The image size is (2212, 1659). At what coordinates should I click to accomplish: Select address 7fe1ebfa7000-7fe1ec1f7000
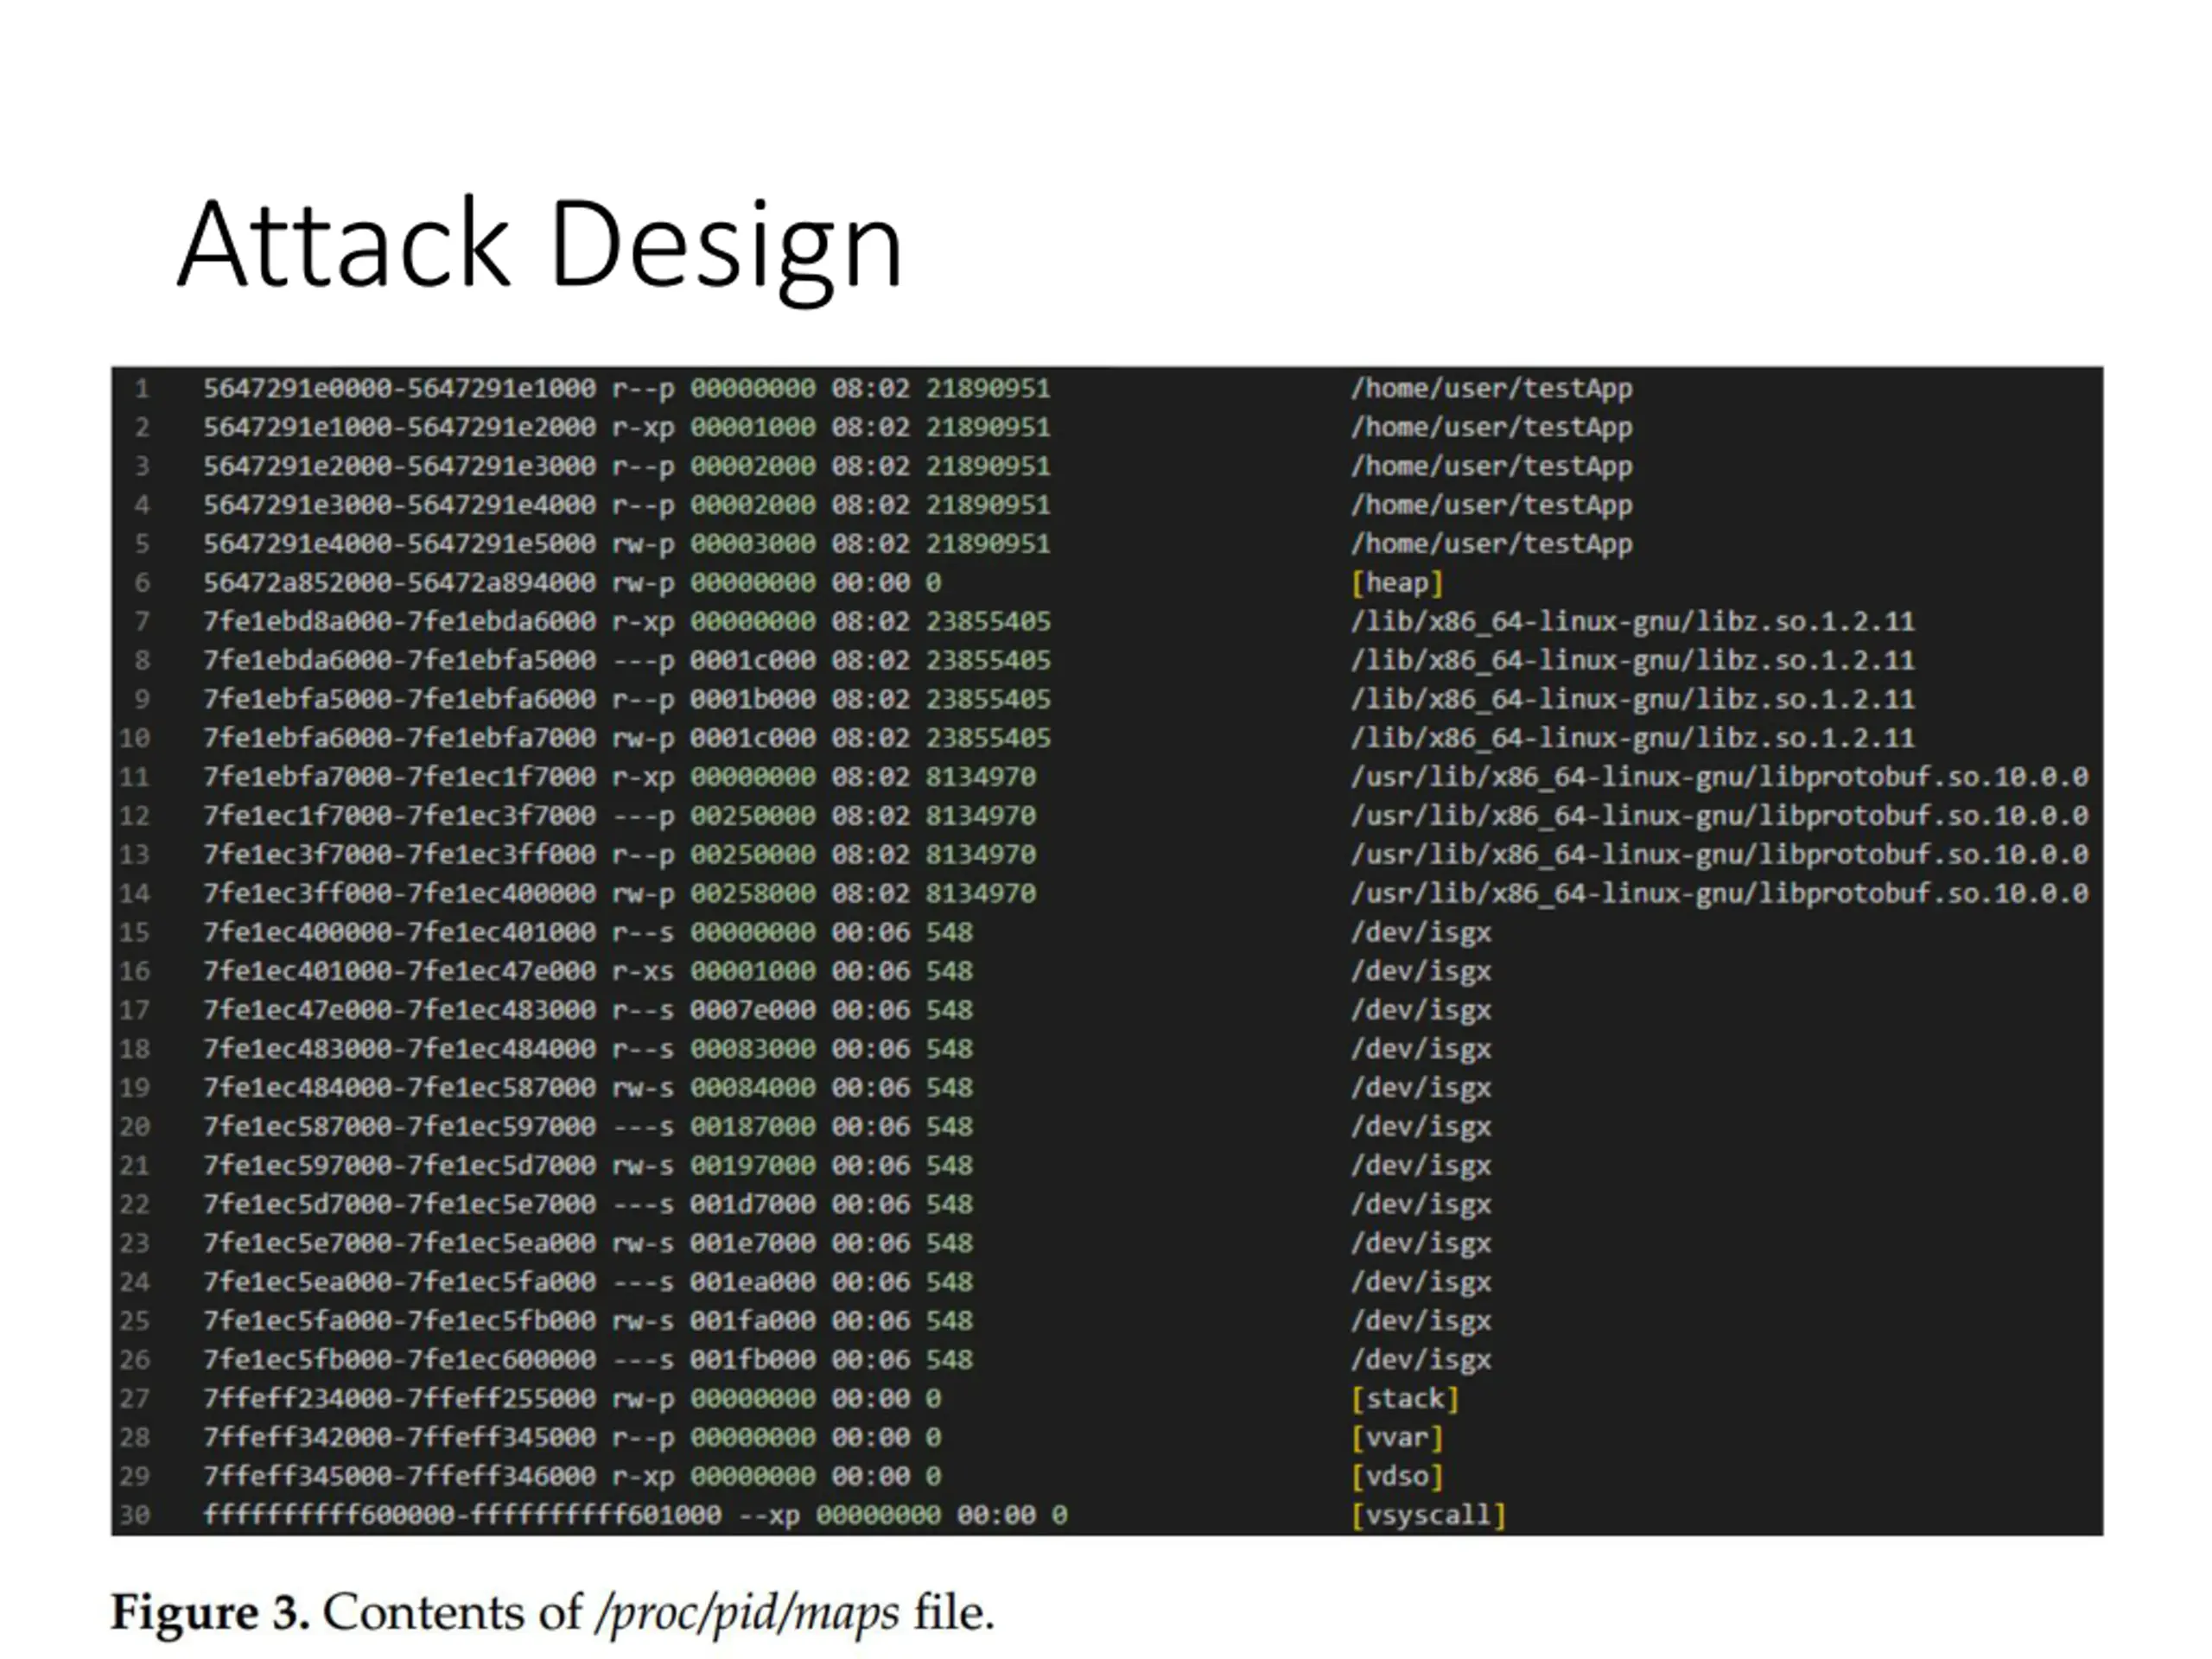pos(400,776)
